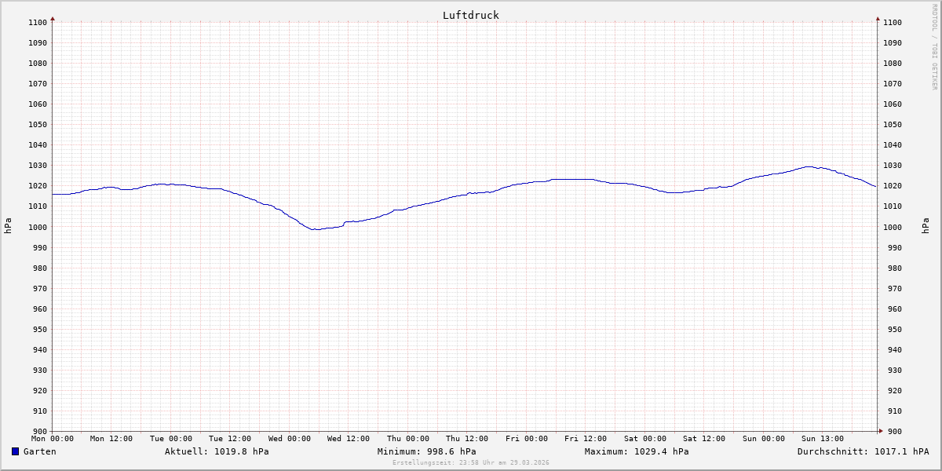The width and height of the screenshot is (942, 471).
Task: Click the red arrow ending the x-axis
Action: (881, 430)
